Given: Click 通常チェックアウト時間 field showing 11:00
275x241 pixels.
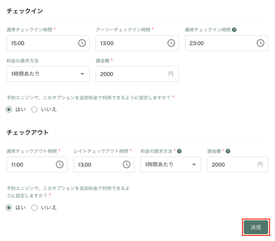Looking at the screenshot, I should (x=37, y=164).
